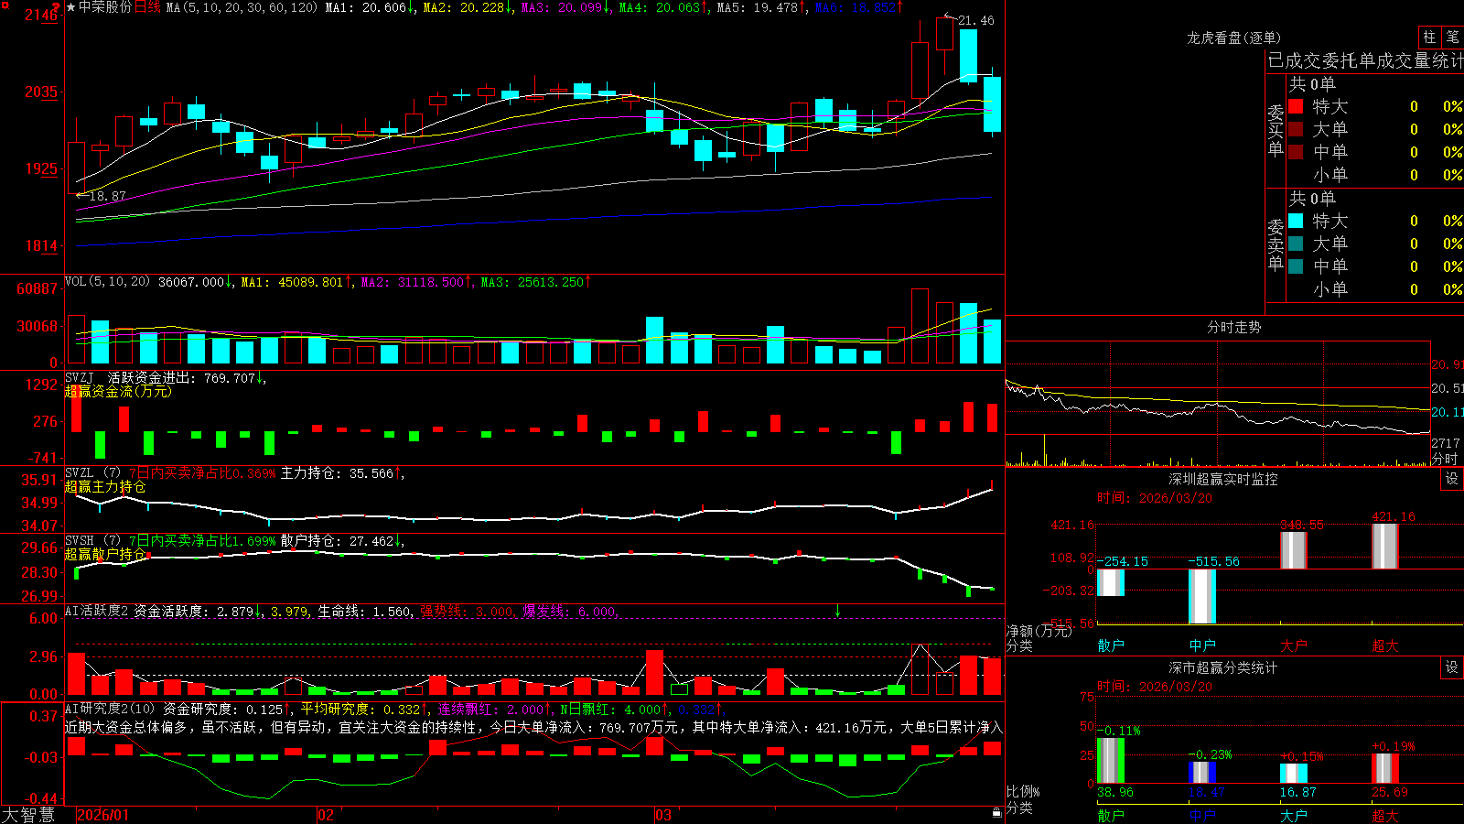Click the stock name 中荣股份

point(105,7)
